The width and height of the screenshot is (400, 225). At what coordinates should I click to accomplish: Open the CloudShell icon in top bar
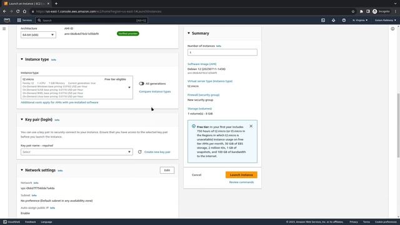[x=323, y=20]
